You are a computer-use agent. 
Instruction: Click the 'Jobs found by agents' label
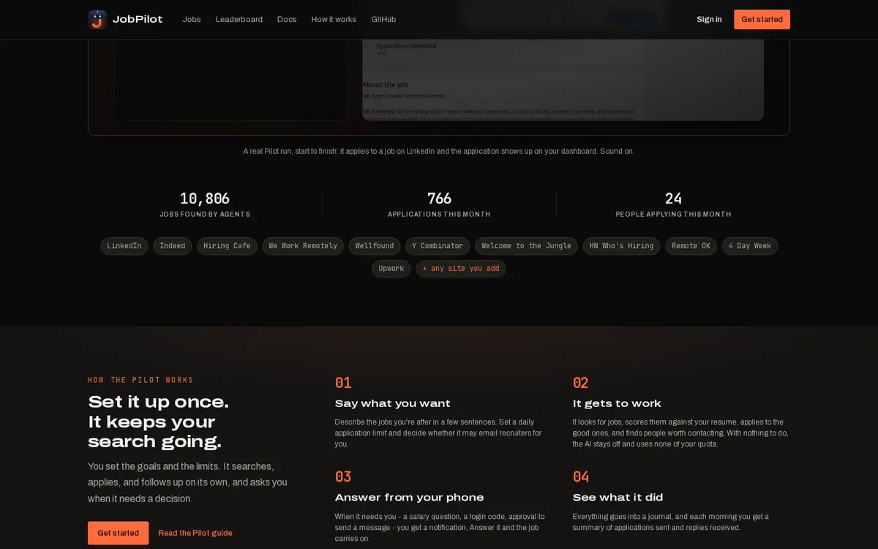205,214
